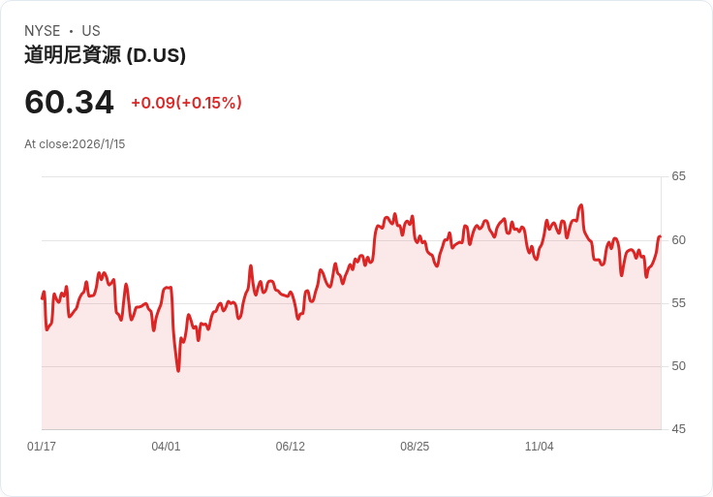This screenshot has width=713, height=497.
Task: Select the 11/04 date on the x-axis
Action: click(x=539, y=447)
